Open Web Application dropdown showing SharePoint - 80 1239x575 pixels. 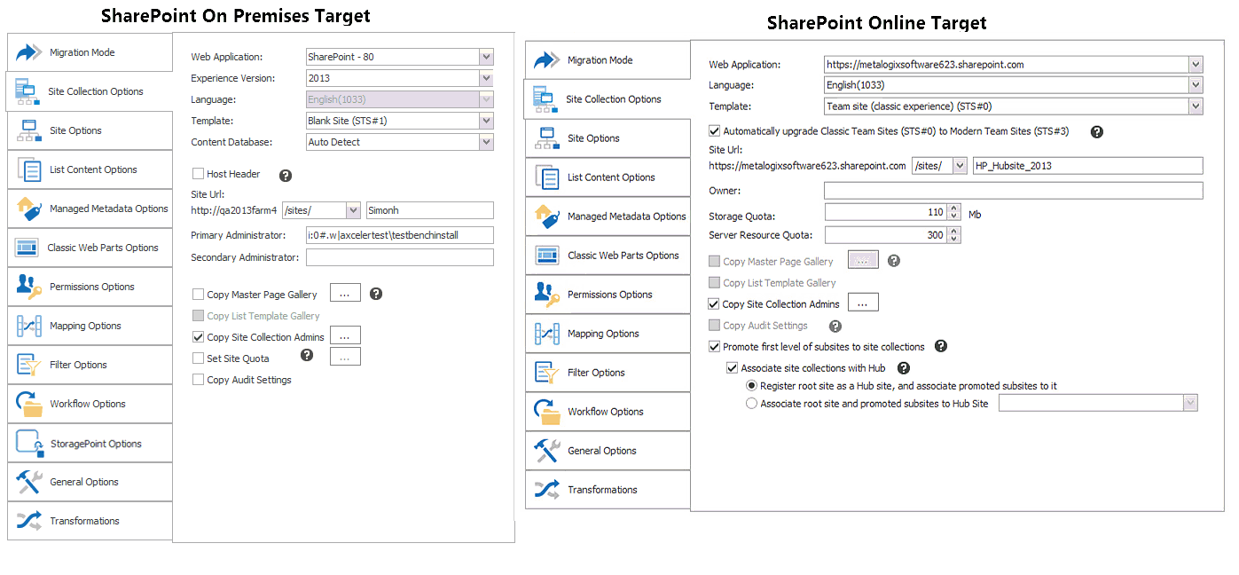(486, 57)
